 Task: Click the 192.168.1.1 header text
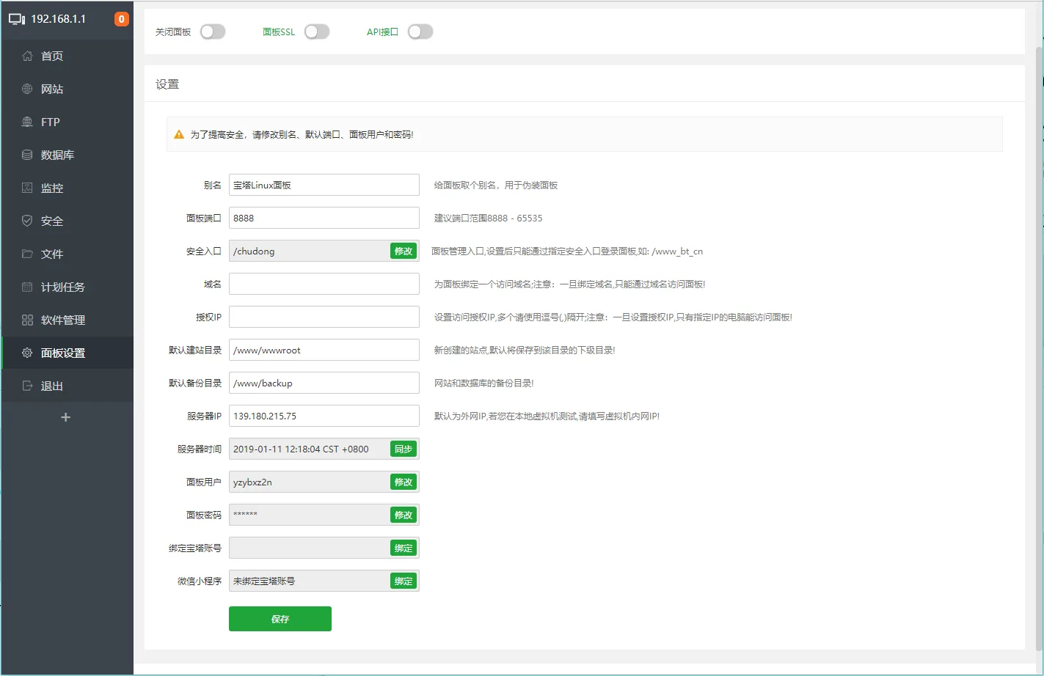click(x=58, y=19)
